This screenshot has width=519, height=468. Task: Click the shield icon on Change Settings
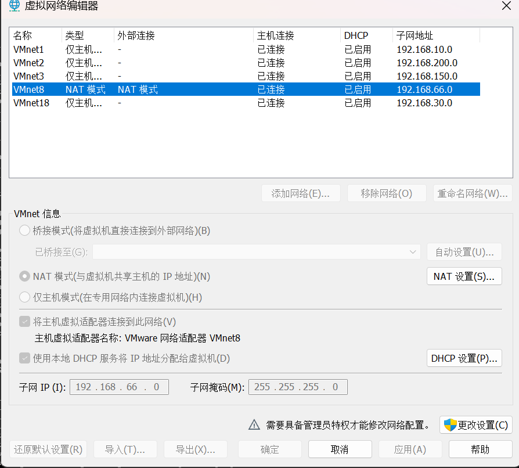450,425
